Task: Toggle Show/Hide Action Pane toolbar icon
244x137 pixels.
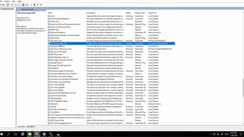Action: coord(27,5)
